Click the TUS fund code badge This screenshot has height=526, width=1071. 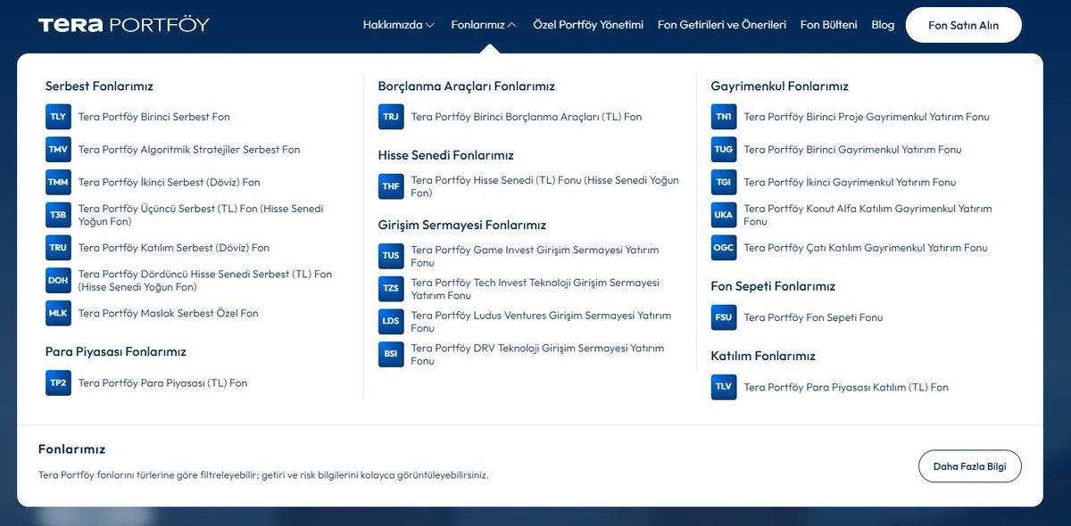coord(391,256)
